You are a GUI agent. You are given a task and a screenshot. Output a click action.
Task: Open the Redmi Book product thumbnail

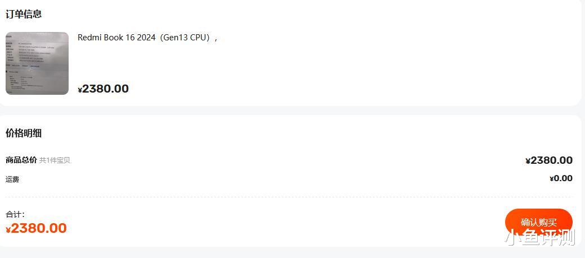(x=37, y=63)
